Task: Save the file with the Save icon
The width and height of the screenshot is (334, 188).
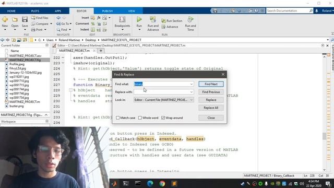Action: coord(25,20)
